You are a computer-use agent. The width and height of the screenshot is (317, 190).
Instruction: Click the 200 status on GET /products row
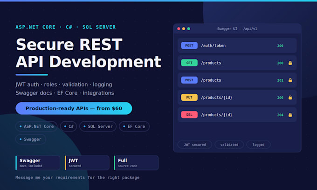[x=280, y=63]
